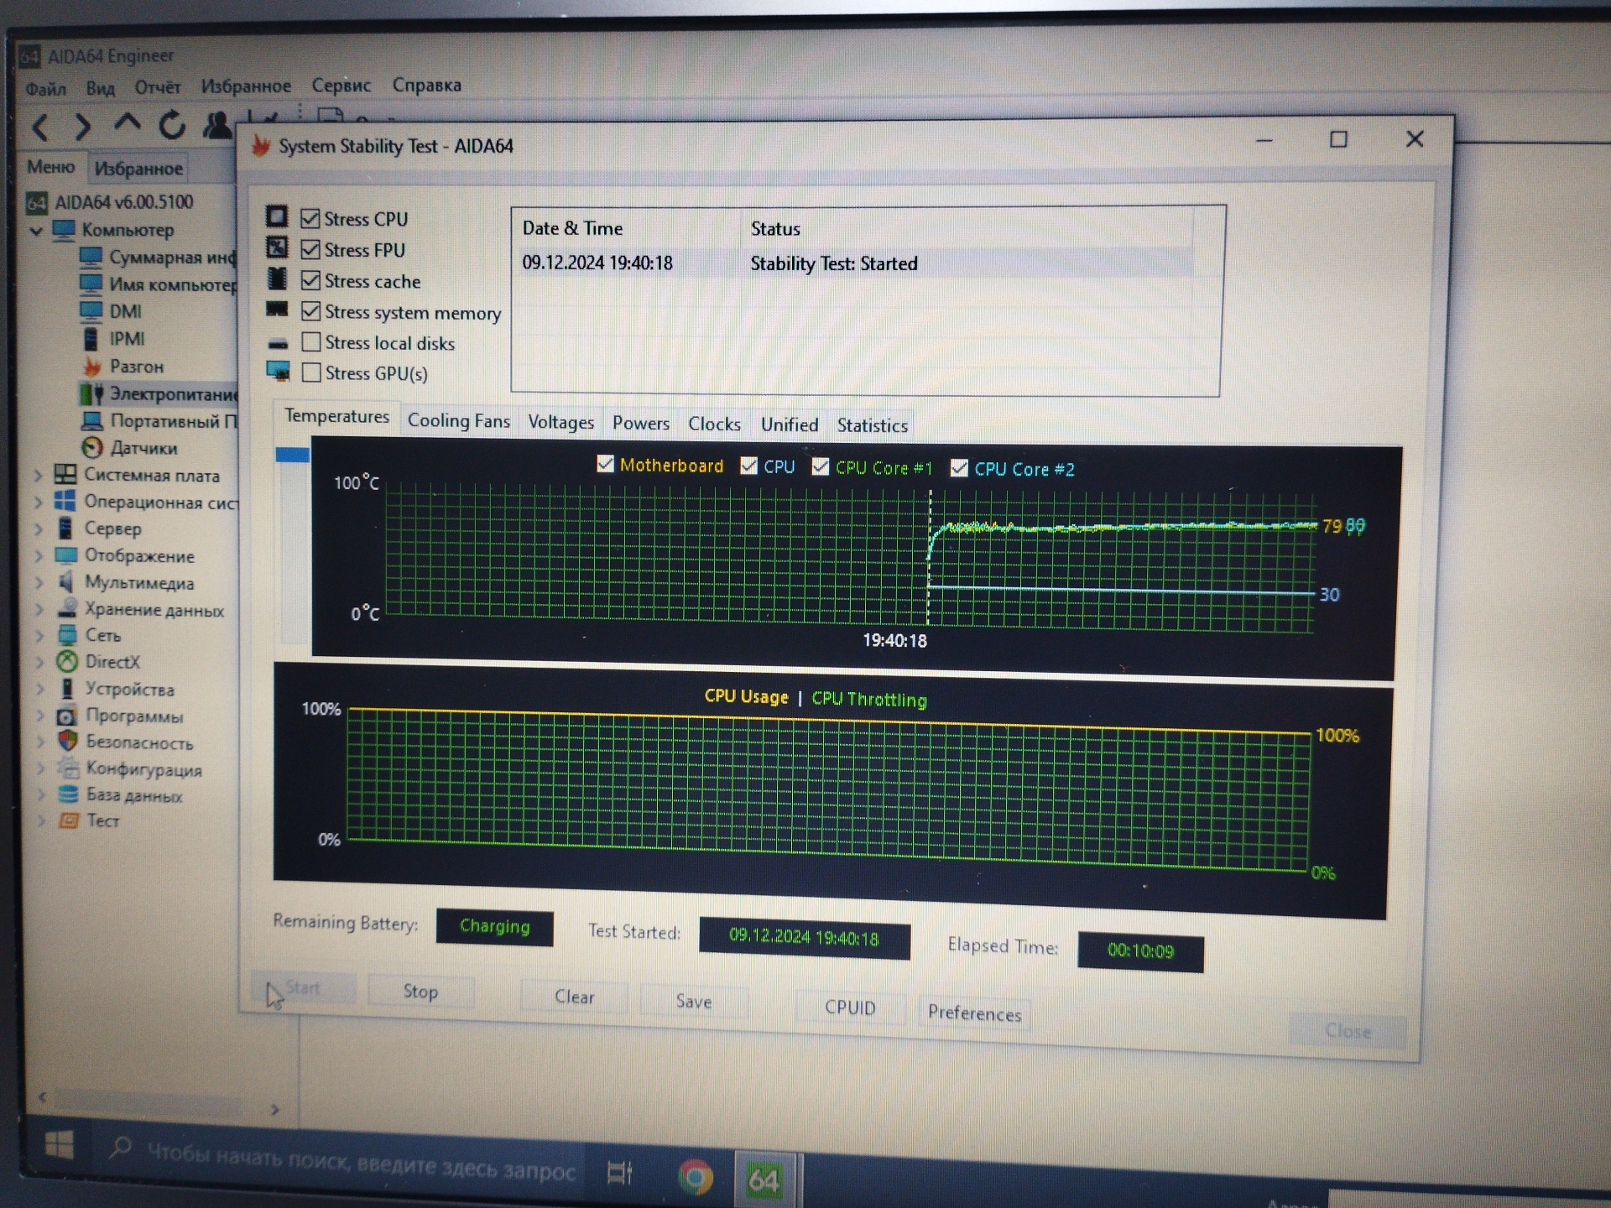Switch to the Избранное sidebar tab
The width and height of the screenshot is (1611, 1208).
click(x=138, y=169)
